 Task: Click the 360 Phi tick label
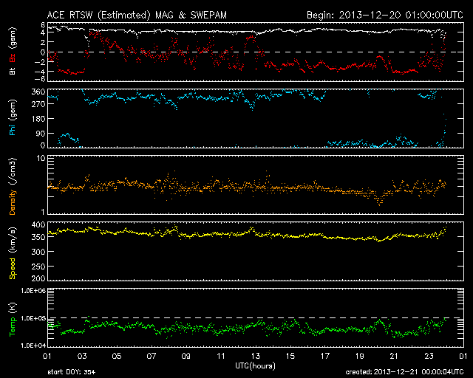click(x=38, y=92)
